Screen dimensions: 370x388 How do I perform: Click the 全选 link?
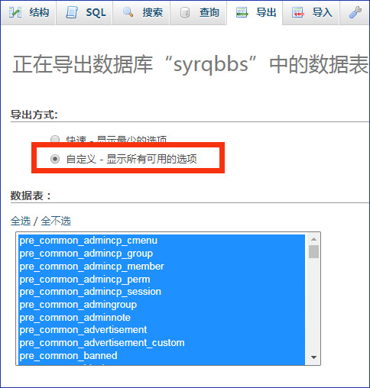21,221
